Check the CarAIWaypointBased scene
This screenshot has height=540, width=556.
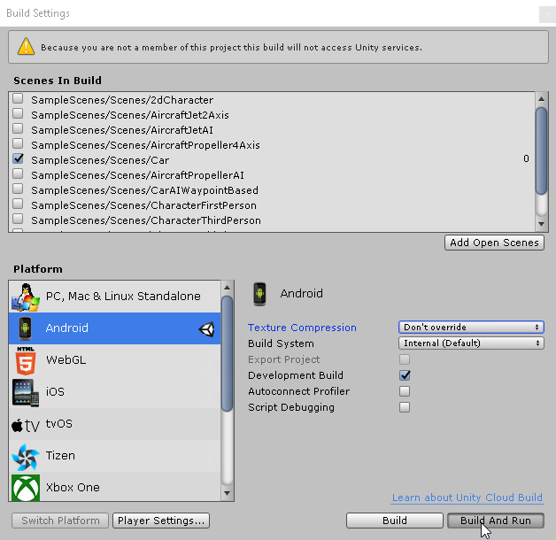[18, 189]
